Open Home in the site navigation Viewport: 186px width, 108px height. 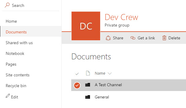coord(11,21)
